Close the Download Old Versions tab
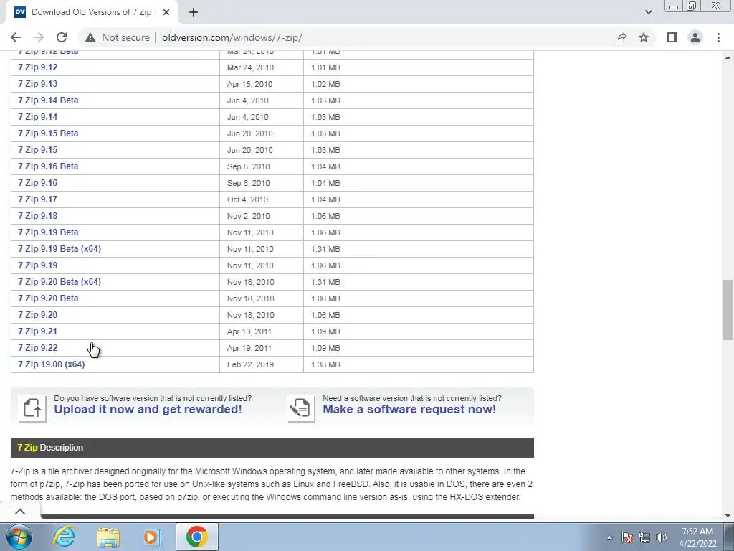The width and height of the screenshot is (734, 551). [x=166, y=12]
